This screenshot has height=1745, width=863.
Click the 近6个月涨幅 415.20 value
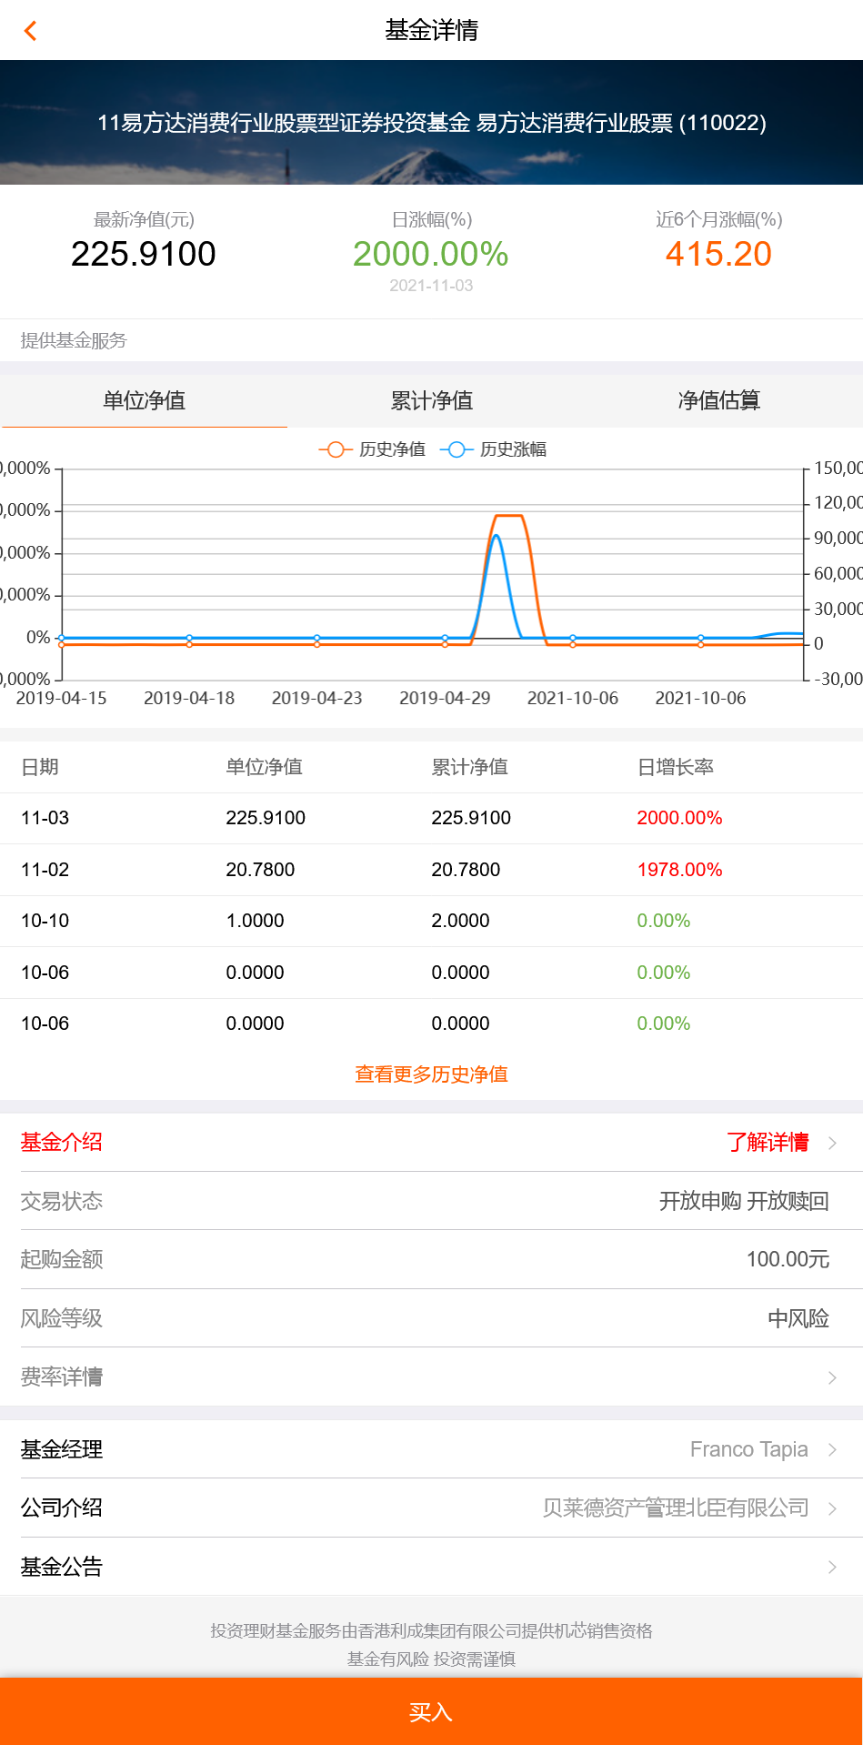point(718,254)
